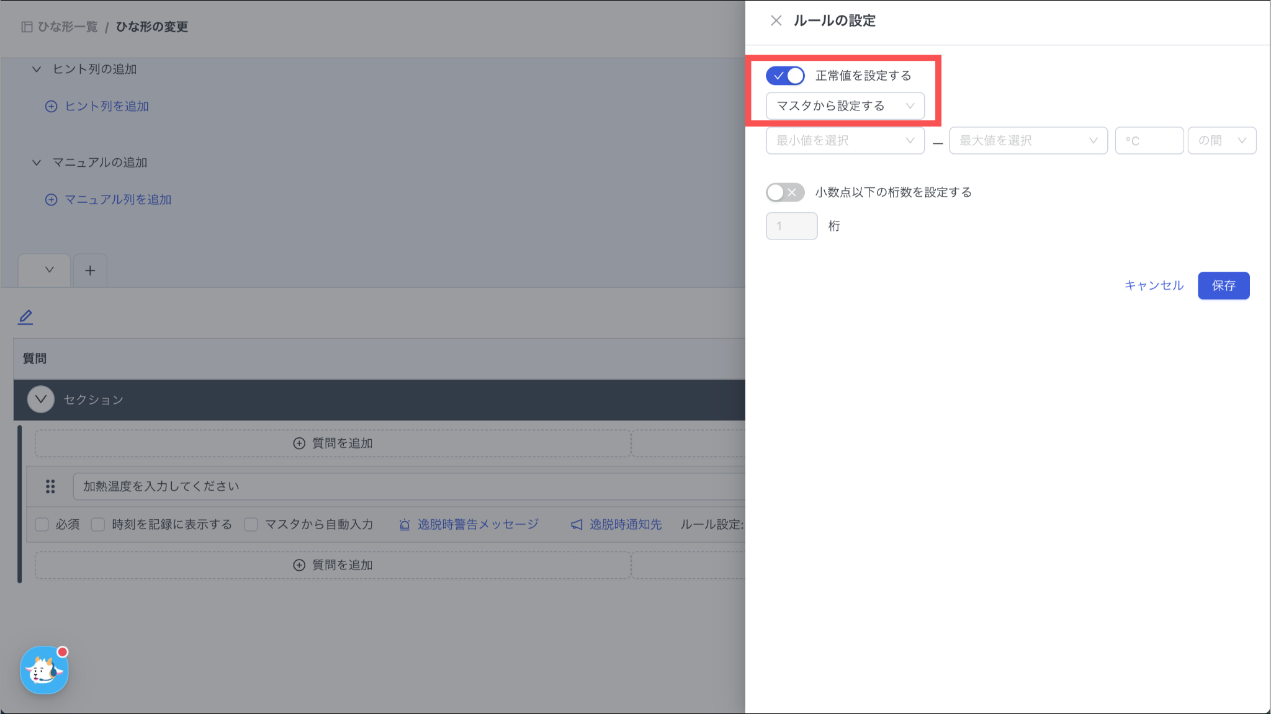Click the 保存 button

point(1223,285)
